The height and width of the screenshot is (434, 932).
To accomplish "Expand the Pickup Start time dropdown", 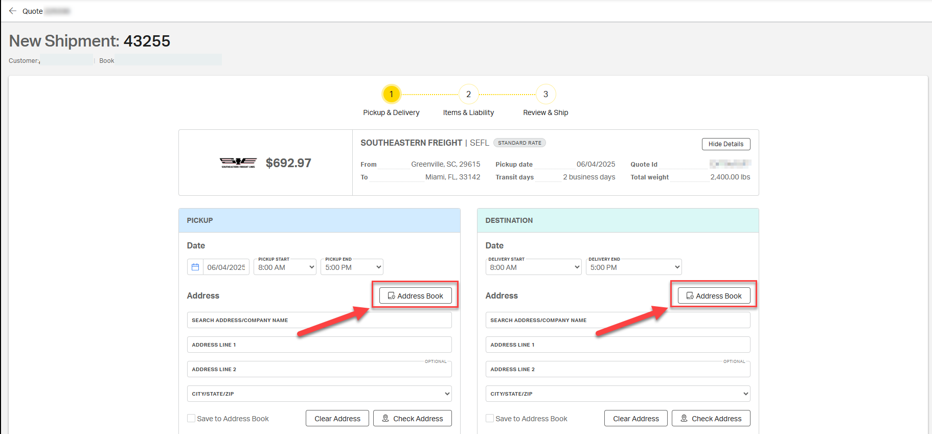I will click(x=285, y=267).
